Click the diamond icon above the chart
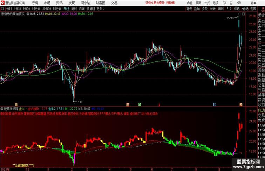Viewport: 265px width, 171px height. coord(239,14)
